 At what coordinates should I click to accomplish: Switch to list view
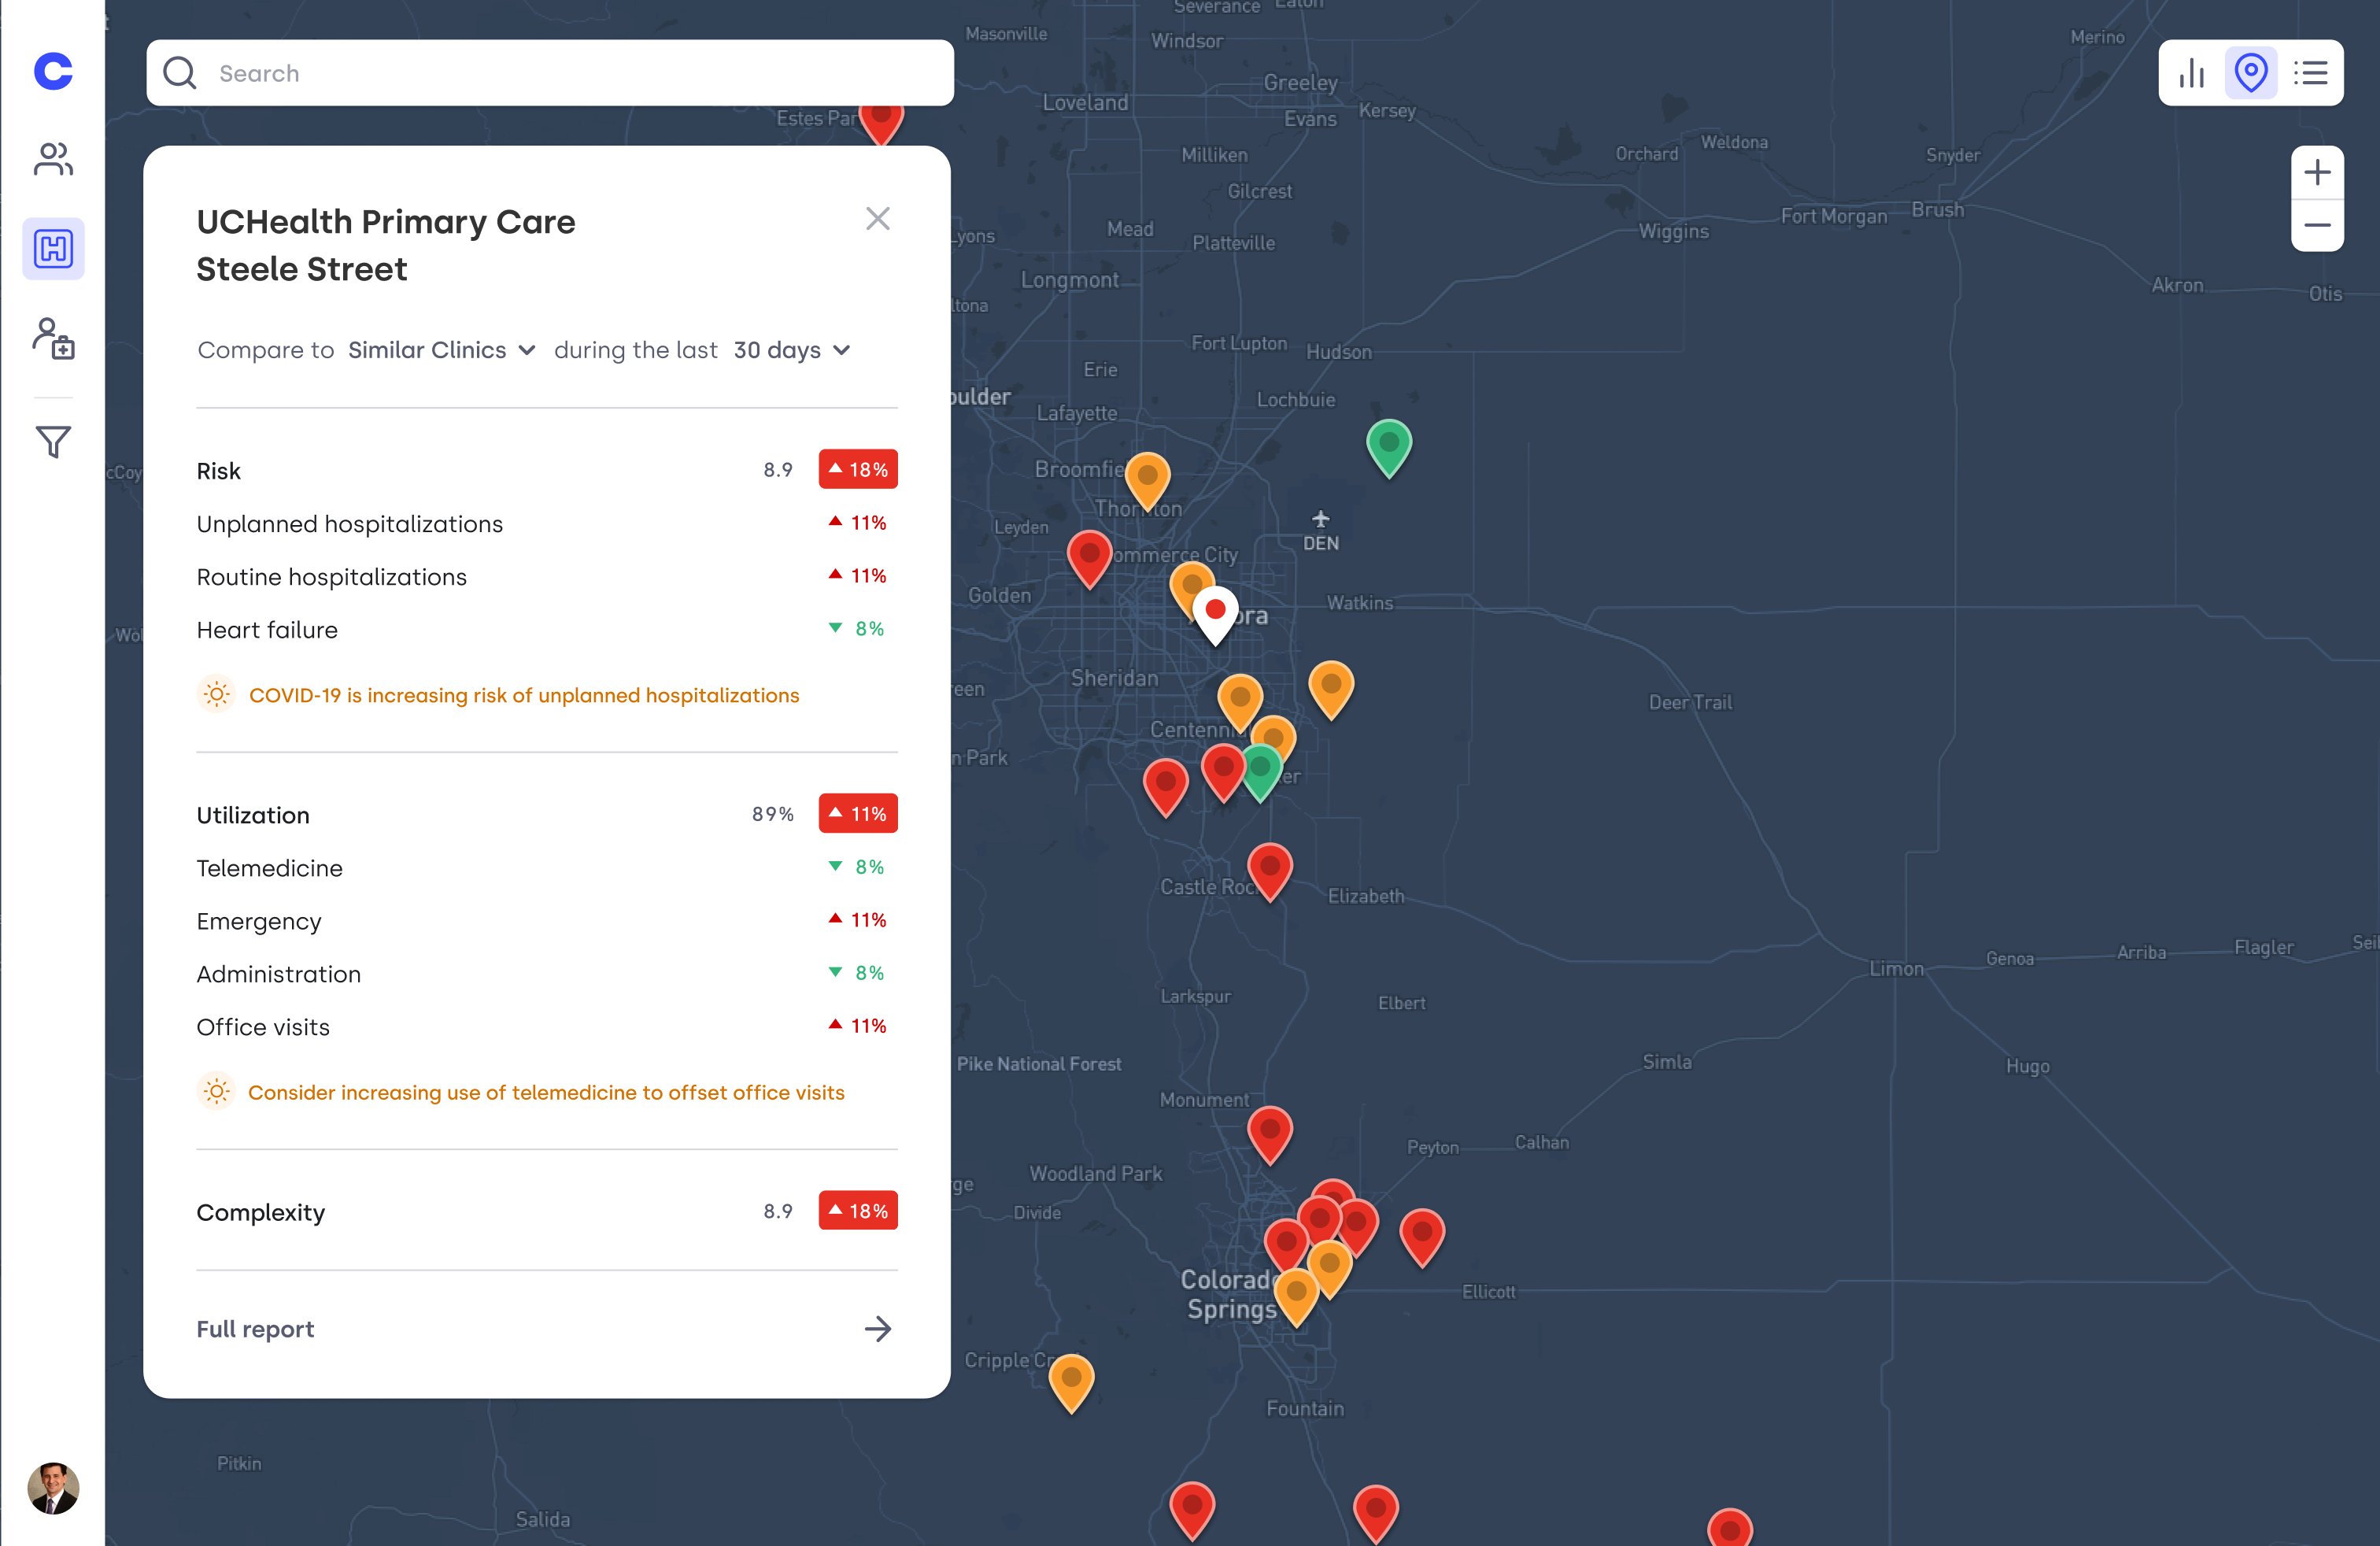(2311, 73)
